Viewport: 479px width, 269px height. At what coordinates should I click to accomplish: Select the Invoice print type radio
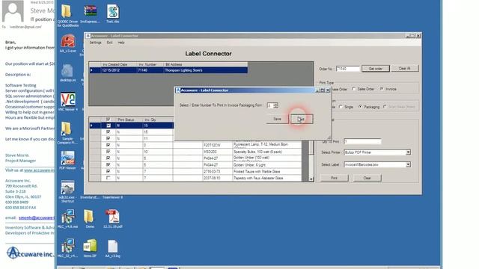382,89
